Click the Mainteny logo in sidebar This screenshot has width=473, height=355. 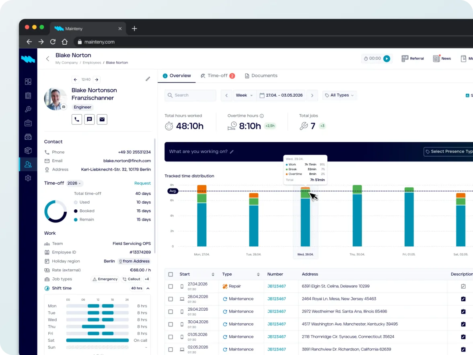point(28,59)
